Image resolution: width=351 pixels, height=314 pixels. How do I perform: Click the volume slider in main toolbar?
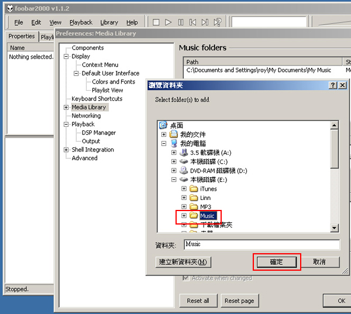333,22
